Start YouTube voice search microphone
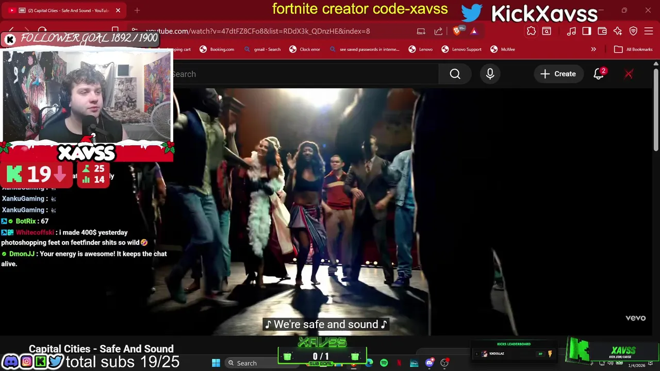660x371 pixels. (x=490, y=74)
